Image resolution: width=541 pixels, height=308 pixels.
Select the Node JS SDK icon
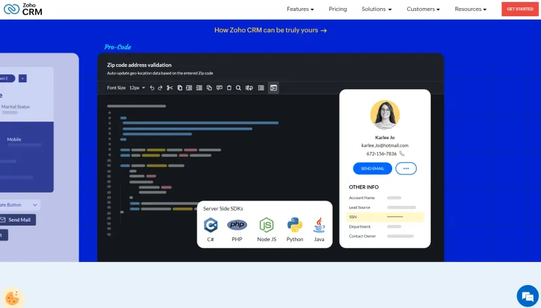pos(266,225)
